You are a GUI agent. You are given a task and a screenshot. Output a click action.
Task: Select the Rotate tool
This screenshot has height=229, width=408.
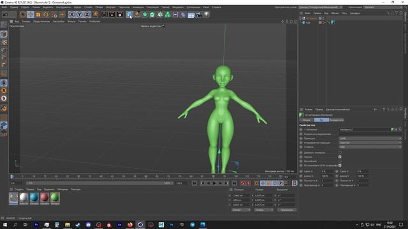46,15
